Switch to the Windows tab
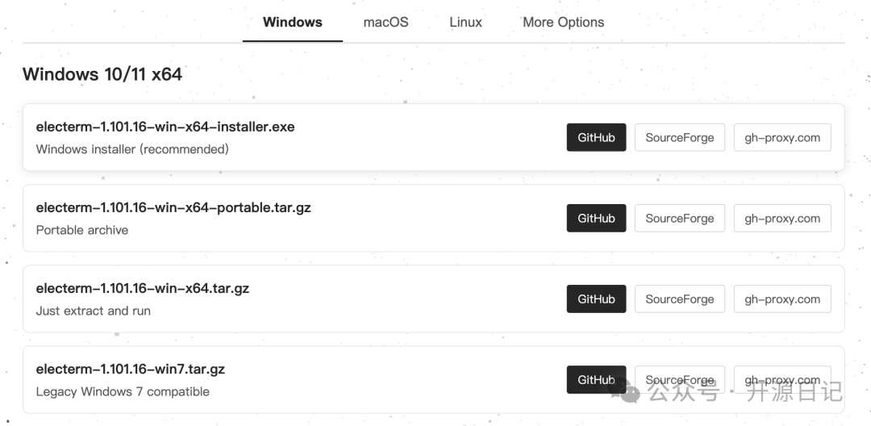 tap(292, 23)
